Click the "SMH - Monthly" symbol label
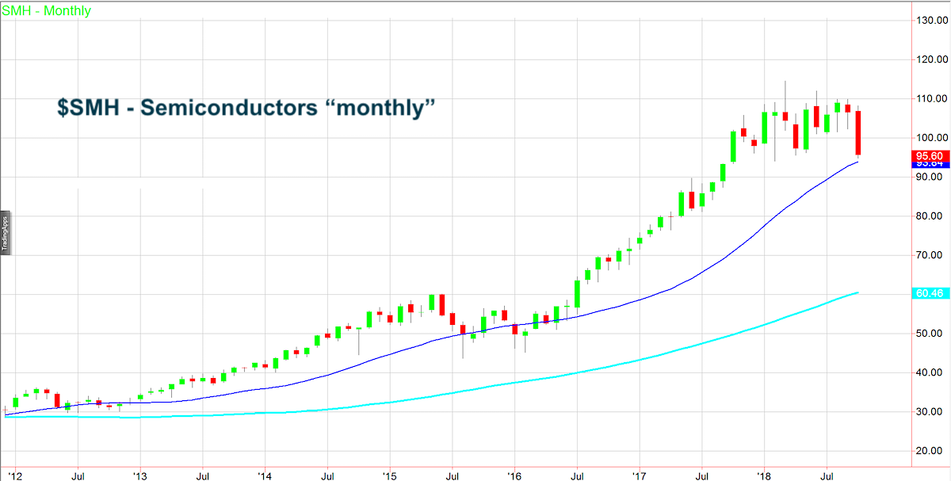This screenshot has height=481, width=951. 47,11
